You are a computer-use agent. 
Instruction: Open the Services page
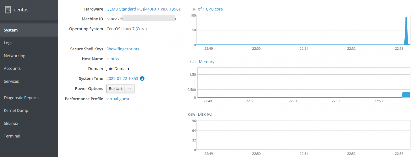click(x=11, y=81)
